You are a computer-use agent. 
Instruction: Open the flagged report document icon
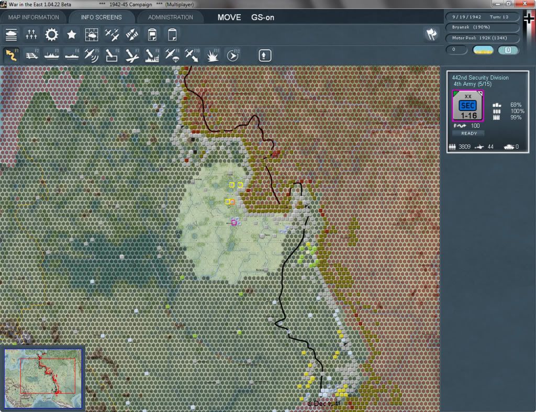point(152,35)
